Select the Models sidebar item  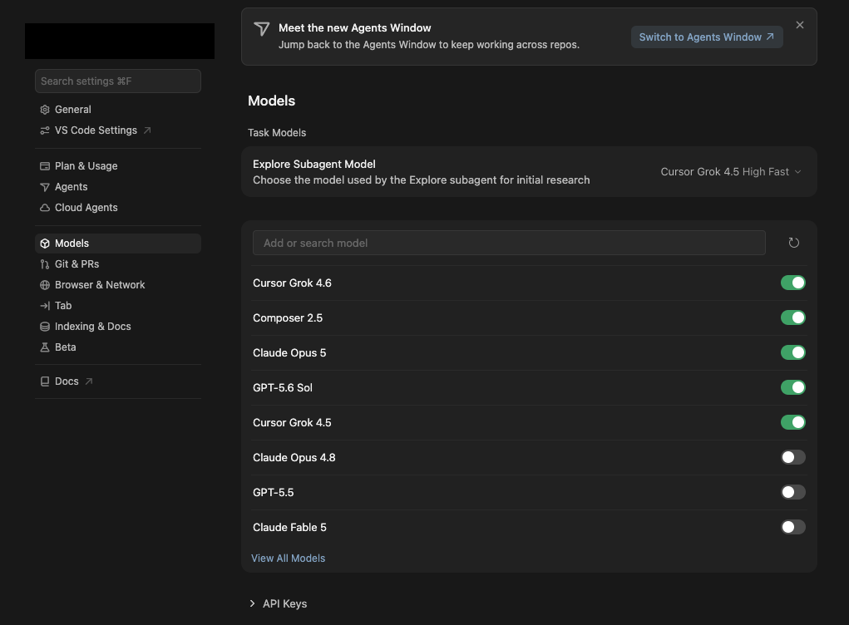tap(118, 244)
